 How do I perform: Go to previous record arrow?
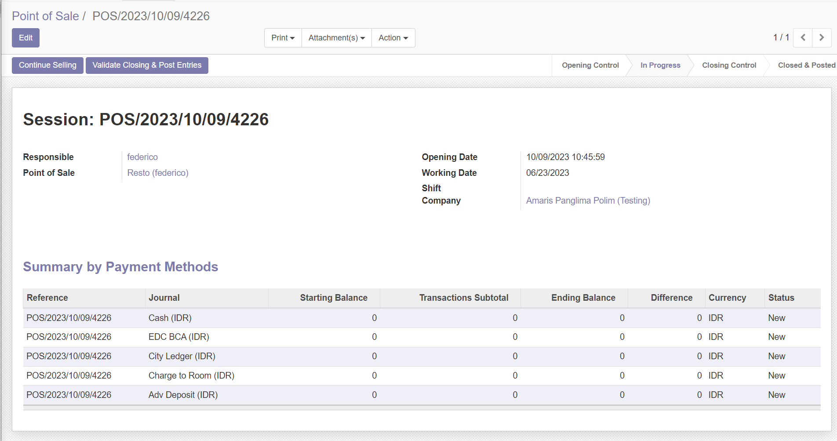803,38
